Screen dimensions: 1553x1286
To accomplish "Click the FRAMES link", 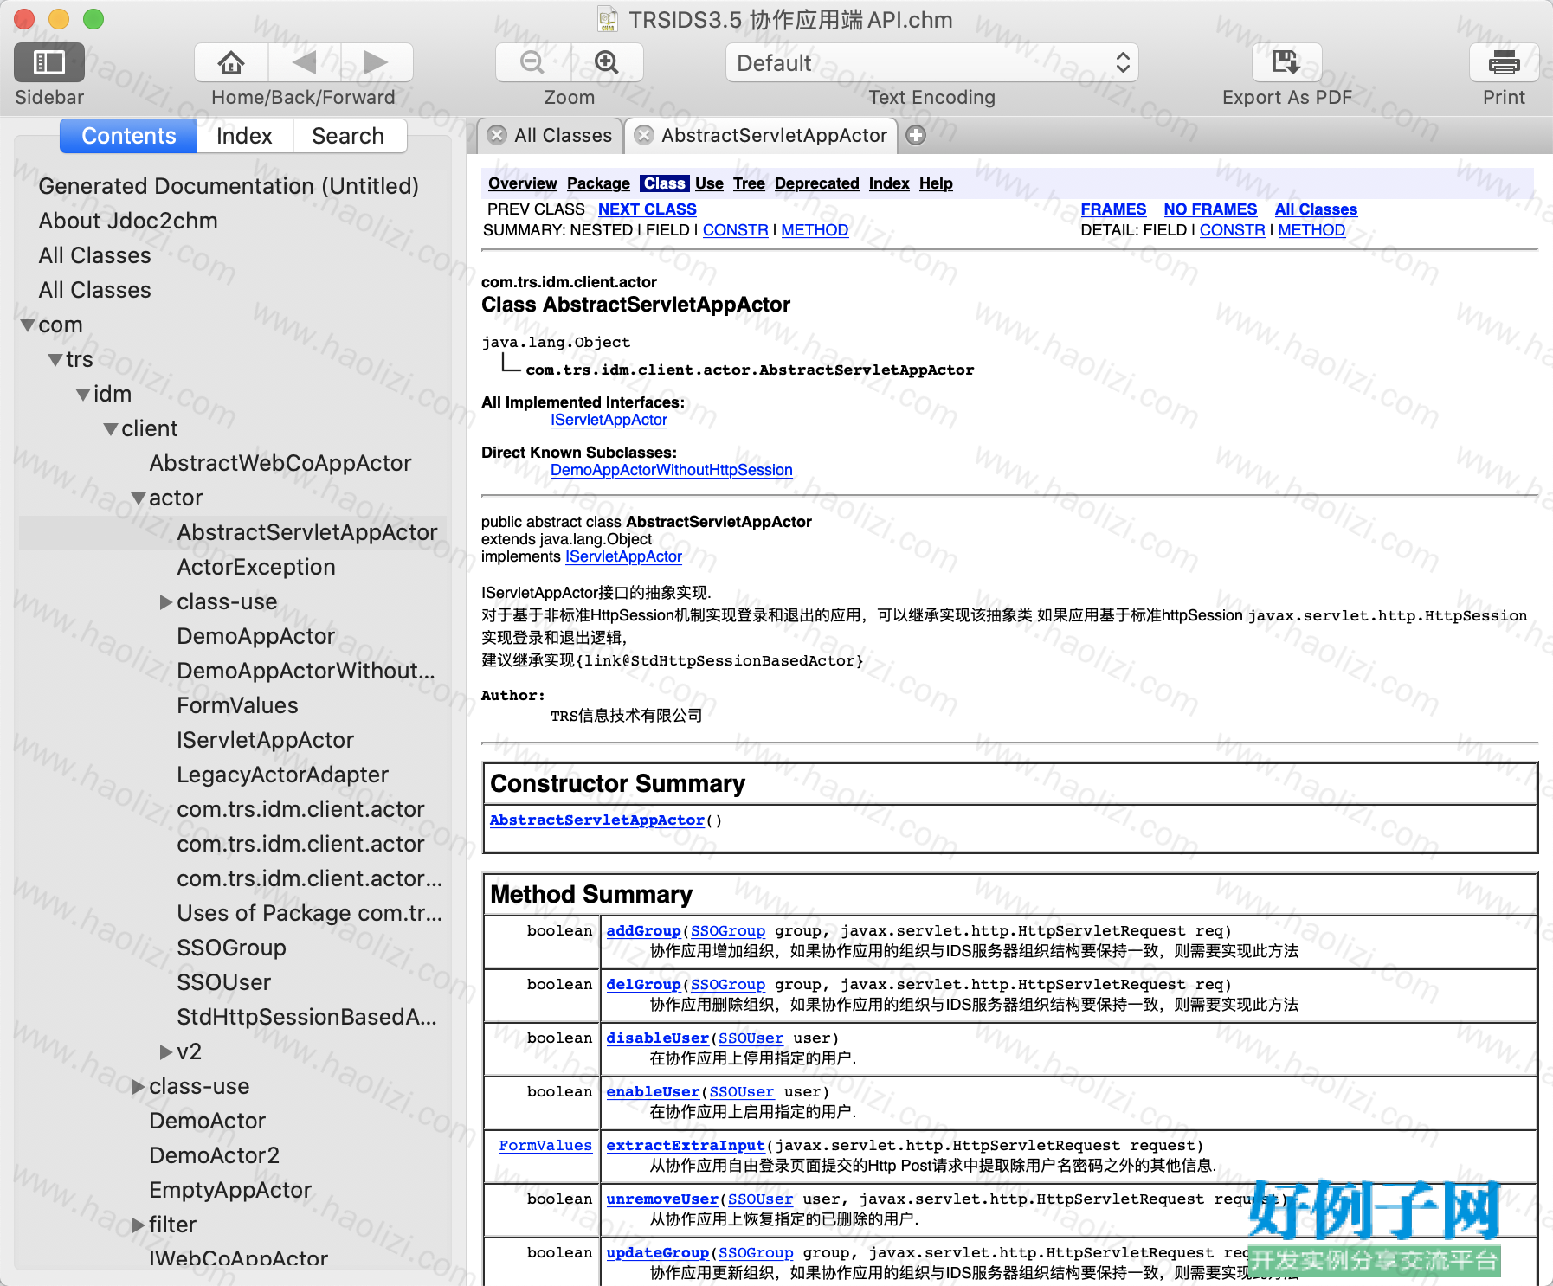I will click(1113, 209).
